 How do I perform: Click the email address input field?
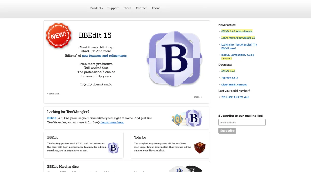[x=242, y=122]
